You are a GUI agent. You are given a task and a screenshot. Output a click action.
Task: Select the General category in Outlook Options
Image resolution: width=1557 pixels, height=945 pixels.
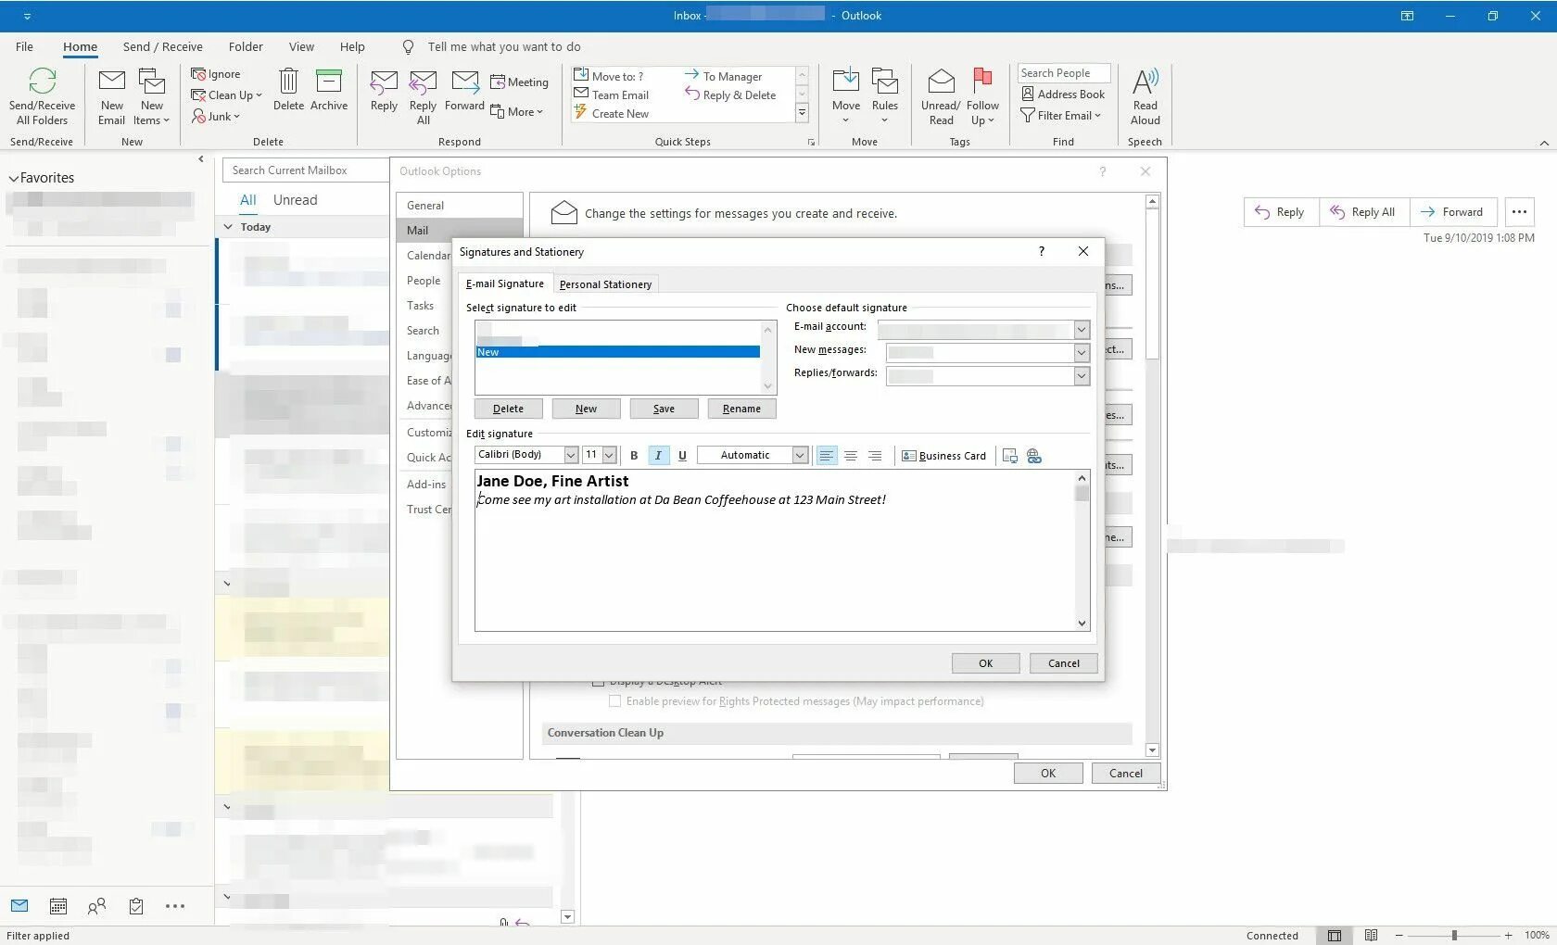pyautogui.click(x=459, y=206)
